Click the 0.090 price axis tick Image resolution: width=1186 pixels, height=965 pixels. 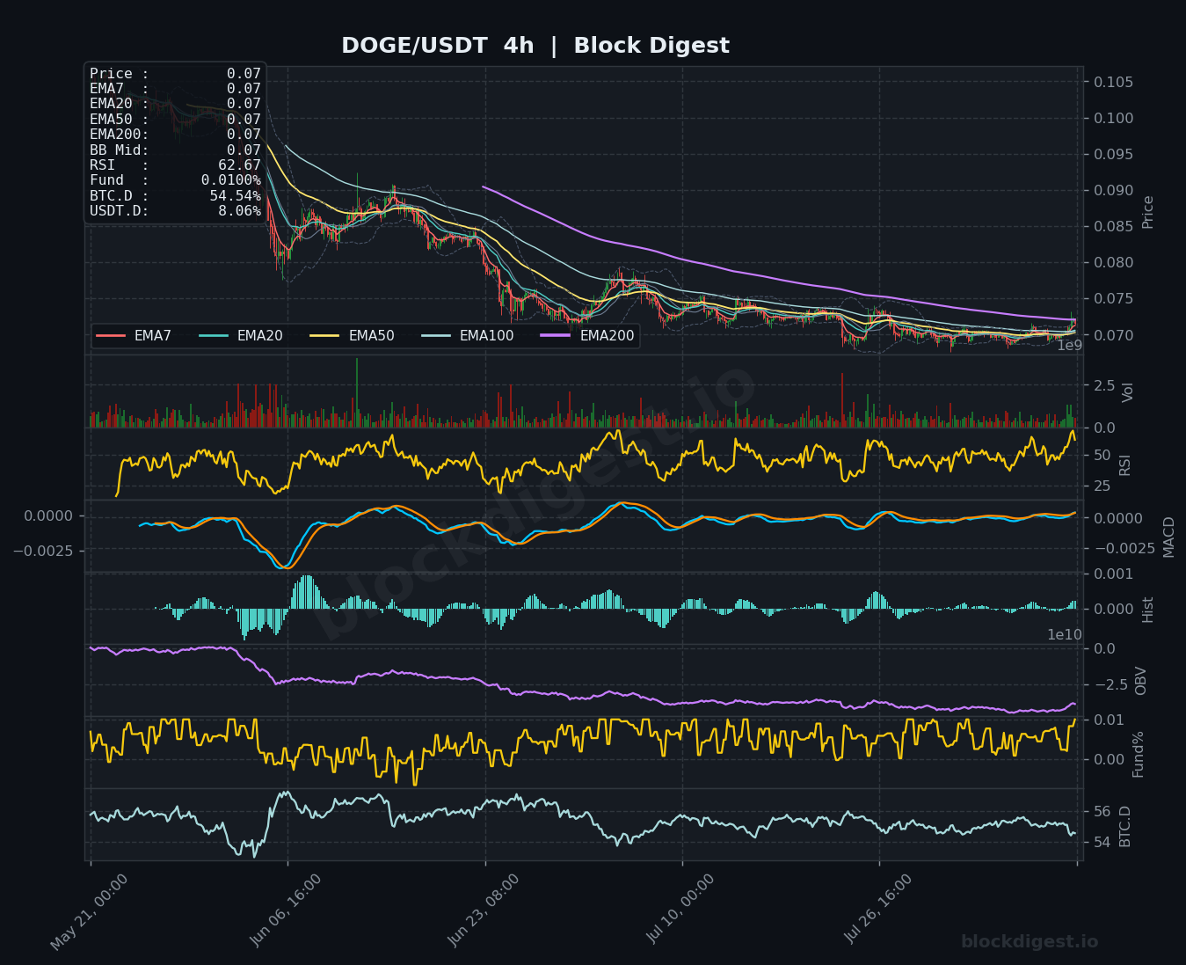tap(1113, 190)
